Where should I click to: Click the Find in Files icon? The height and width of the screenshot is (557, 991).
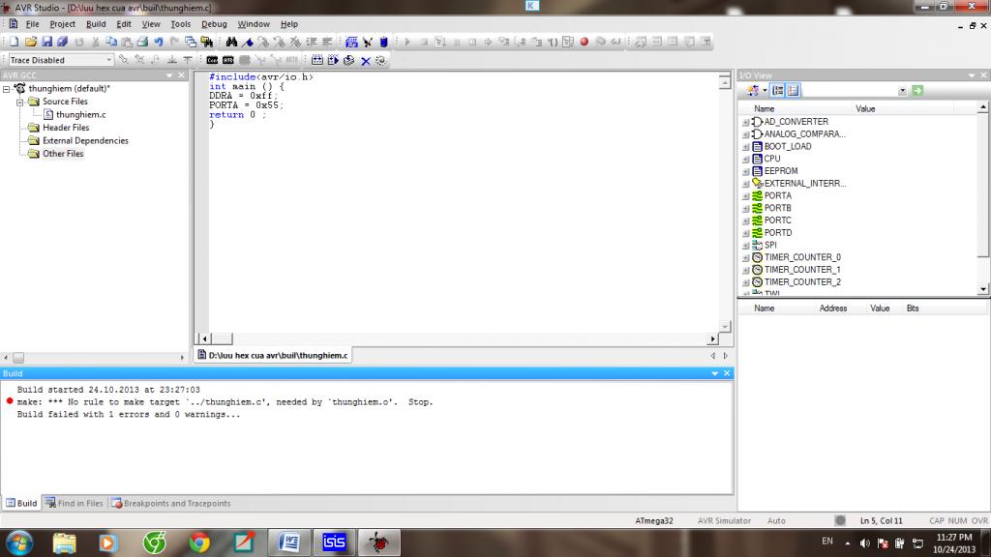[x=207, y=42]
